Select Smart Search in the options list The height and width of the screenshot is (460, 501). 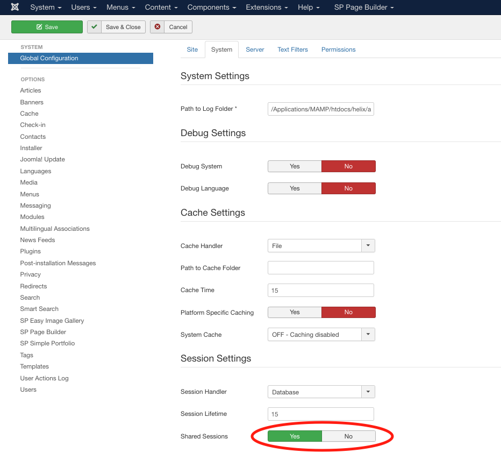(39, 309)
